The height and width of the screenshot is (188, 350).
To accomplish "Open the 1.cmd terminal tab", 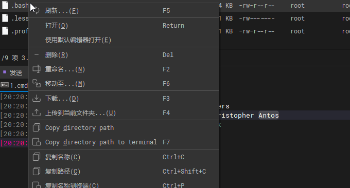I will pos(14,85).
